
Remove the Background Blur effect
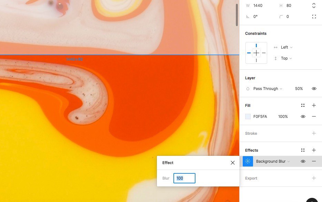(314, 161)
